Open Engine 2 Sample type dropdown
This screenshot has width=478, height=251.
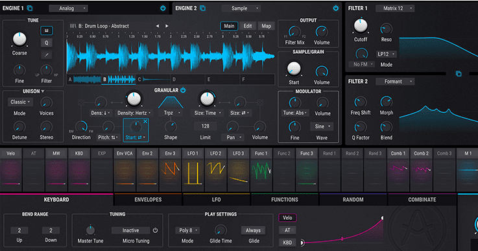tap(241, 8)
